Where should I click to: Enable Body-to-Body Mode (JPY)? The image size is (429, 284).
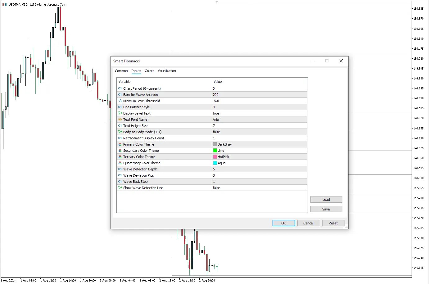[x=259, y=132]
